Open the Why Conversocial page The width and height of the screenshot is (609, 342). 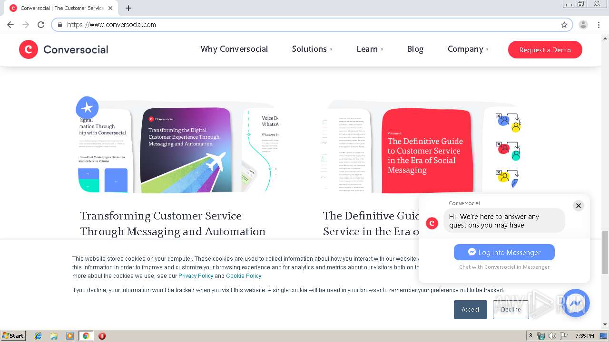pyautogui.click(x=234, y=49)
